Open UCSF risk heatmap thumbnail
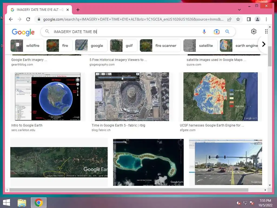Screen dimensions: 277x208 pos(220,97)
